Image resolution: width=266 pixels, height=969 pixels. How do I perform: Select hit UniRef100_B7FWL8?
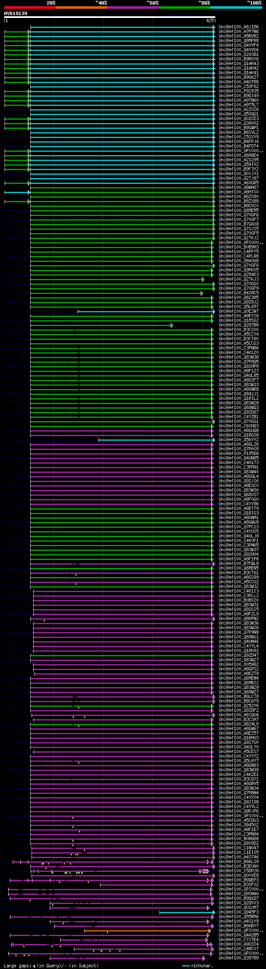tap(239, 564)
